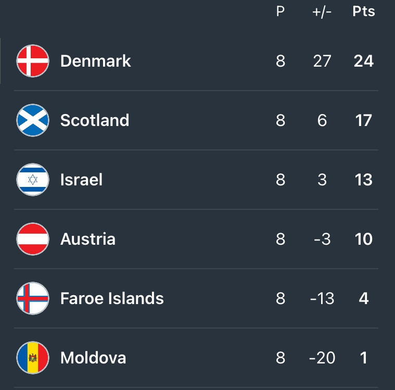This screenshot has height=390, width=395.
Task: Click the Denmark flag icon
Action: click(x=33, y=61)
